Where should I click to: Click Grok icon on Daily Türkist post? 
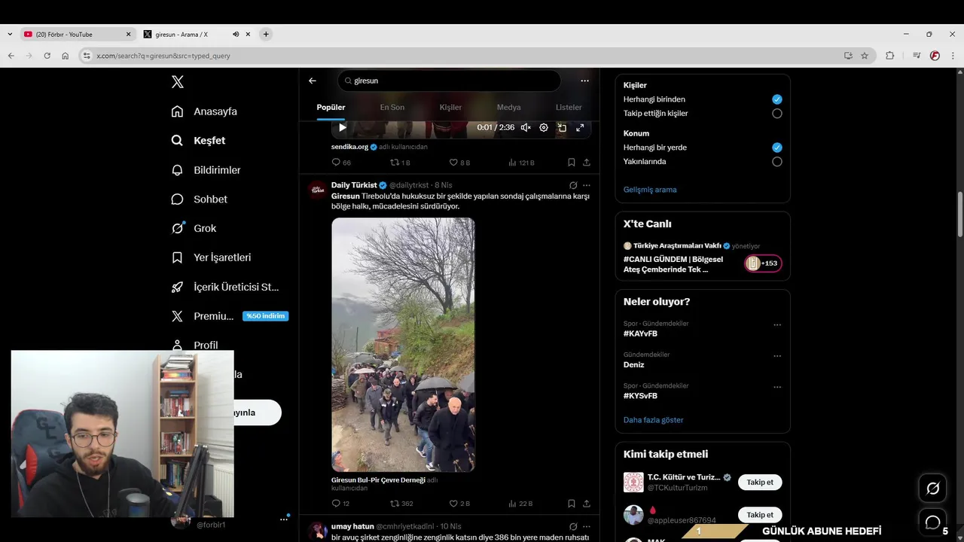click(573, 185)
